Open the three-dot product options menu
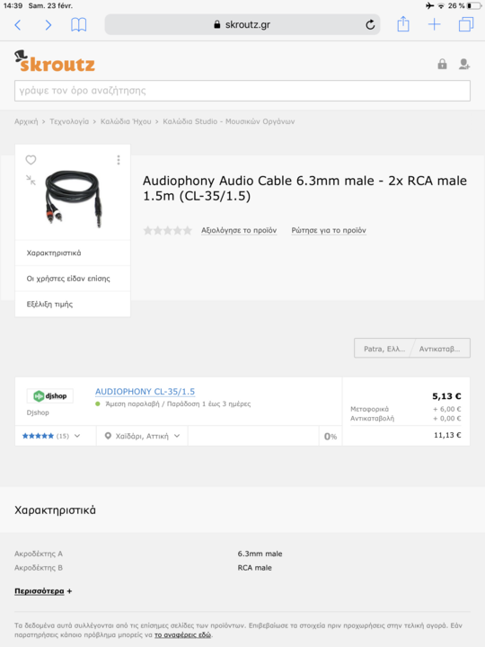 [x=119, y=160]
